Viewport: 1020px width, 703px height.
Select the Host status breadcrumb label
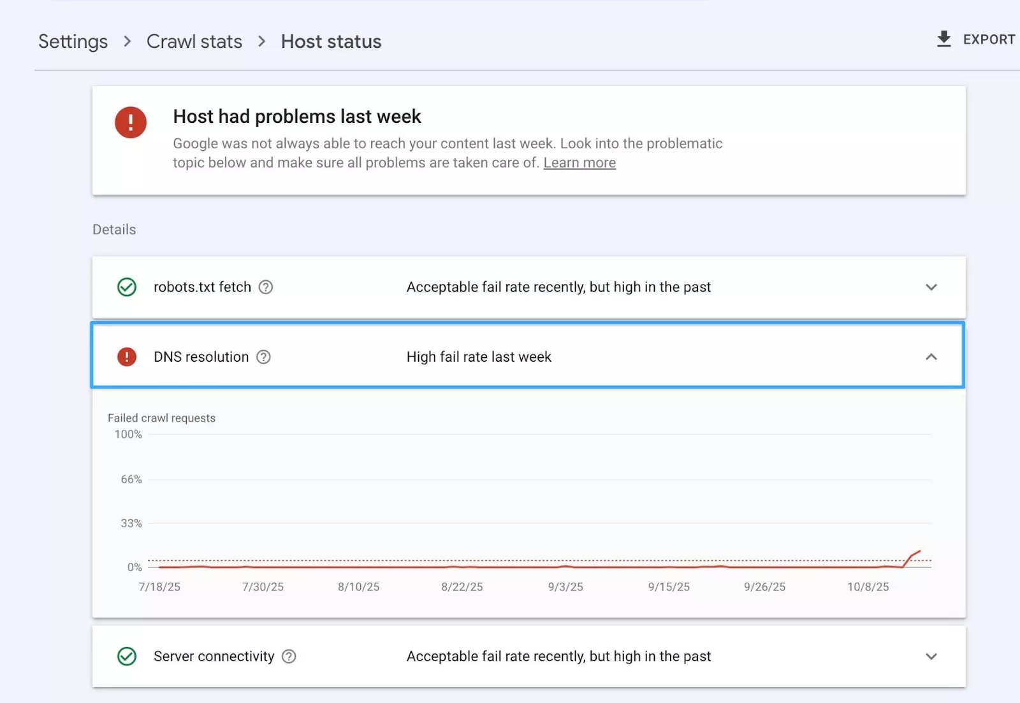coord(330,41)
